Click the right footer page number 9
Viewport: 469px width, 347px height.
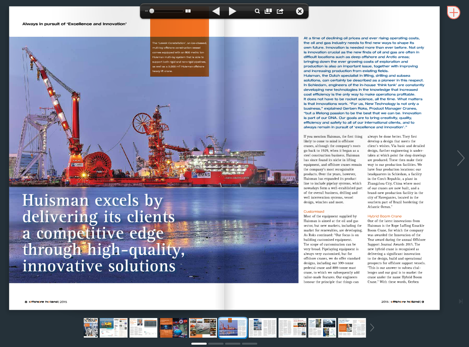point(423,302)
